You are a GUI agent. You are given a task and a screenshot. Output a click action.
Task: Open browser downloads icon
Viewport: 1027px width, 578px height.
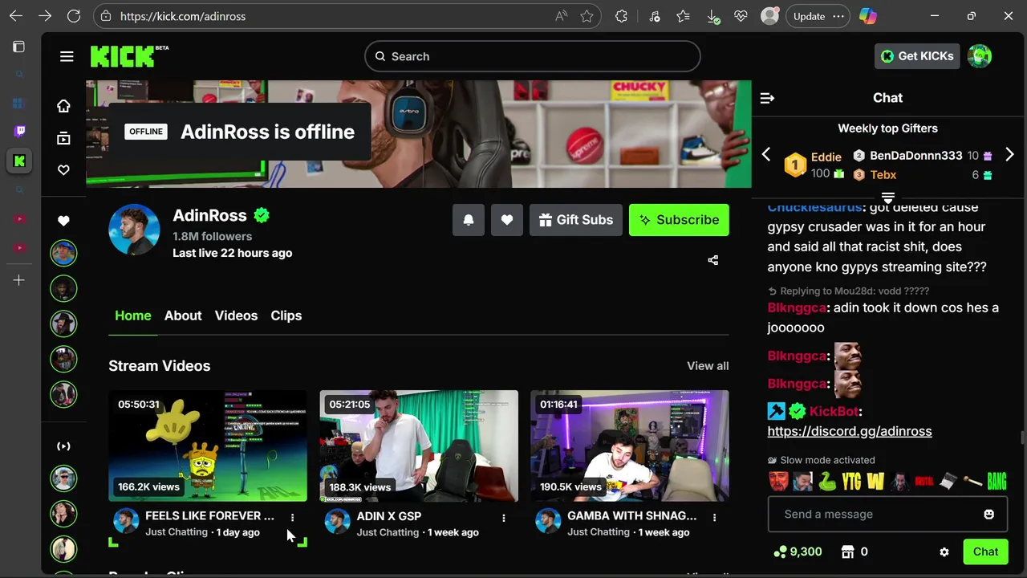click(712, 16)
